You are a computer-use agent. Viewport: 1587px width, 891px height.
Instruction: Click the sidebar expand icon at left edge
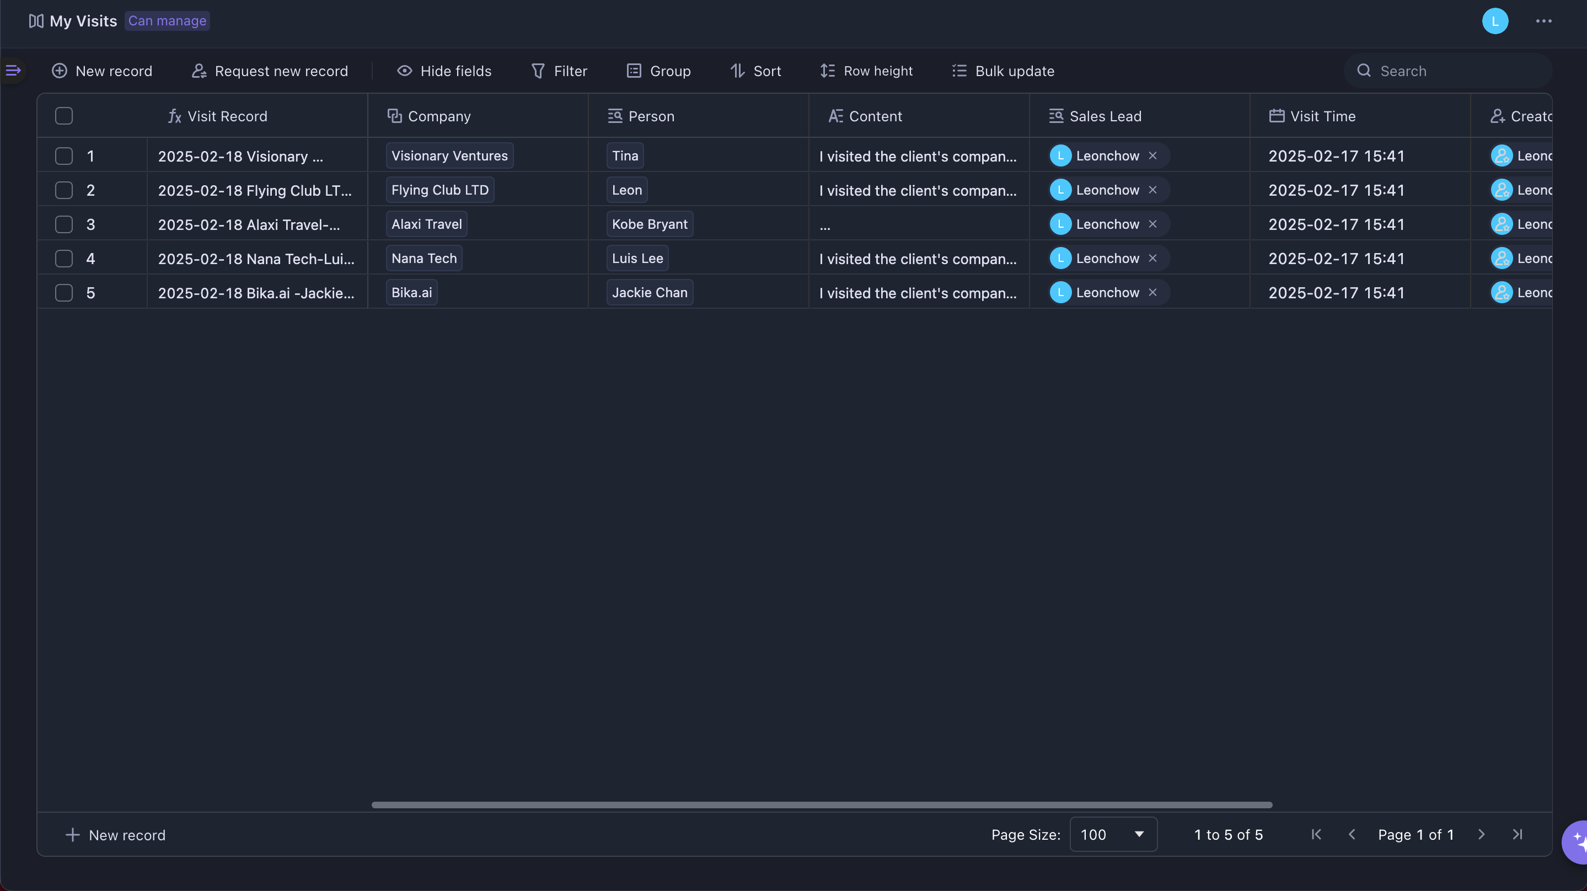tap(13, 70)
